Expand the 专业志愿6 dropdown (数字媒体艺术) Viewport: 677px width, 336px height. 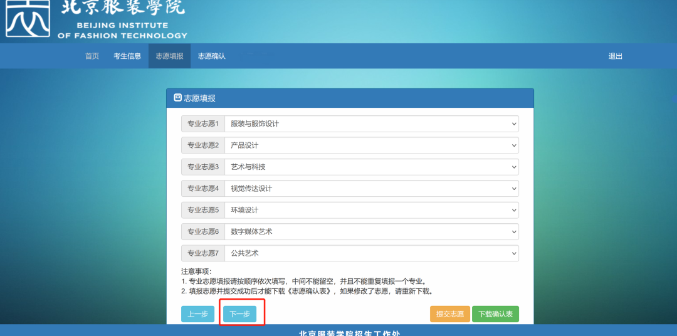click(x=371, y=232)
